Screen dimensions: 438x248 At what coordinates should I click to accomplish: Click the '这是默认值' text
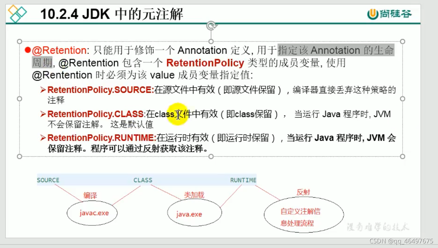[x=132, y=125]
